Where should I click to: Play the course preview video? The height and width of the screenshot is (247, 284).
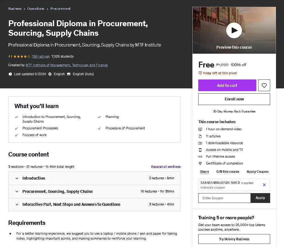234,30
